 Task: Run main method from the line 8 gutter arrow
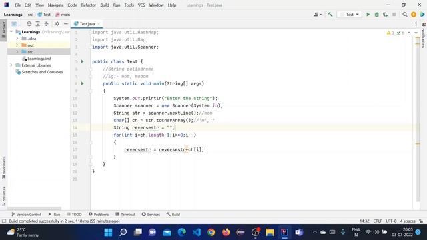point(82,83)
